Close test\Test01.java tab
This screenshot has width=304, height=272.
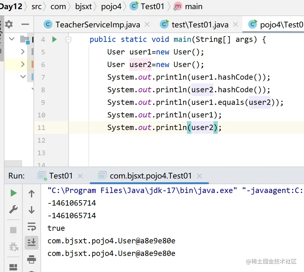pos(235,25)
